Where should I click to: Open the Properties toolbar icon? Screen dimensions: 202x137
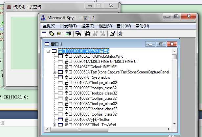pyautogui.click(x=112, y=34)
